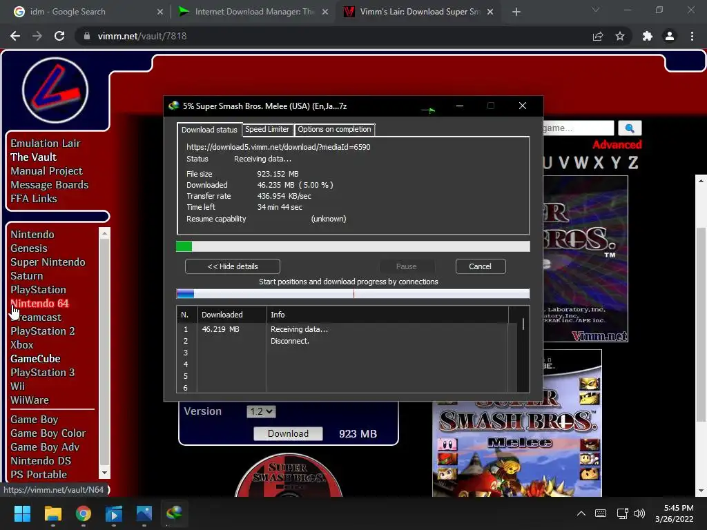Click the address bar URL
707x530 pixels.
(142, 36)
